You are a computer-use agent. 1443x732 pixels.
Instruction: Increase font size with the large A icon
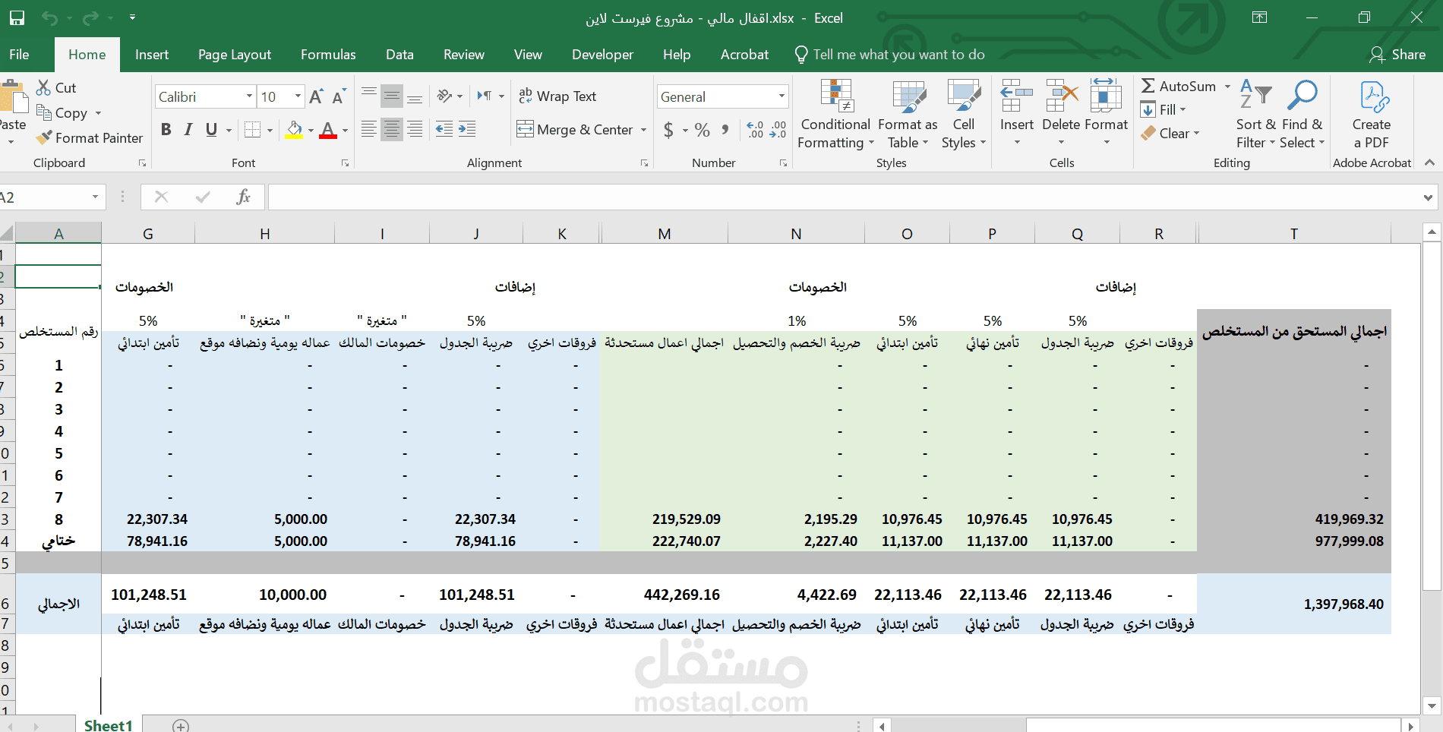pos(316,96)
